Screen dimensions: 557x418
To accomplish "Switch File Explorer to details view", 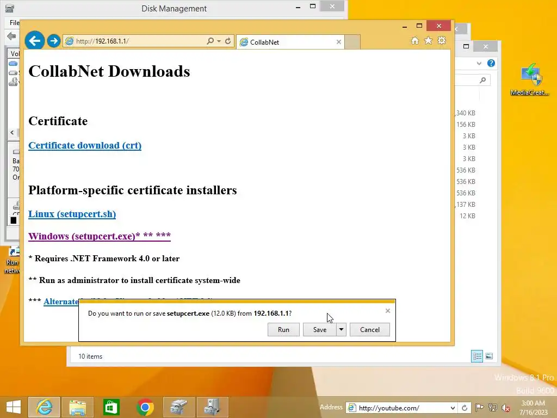I will 476,356.
